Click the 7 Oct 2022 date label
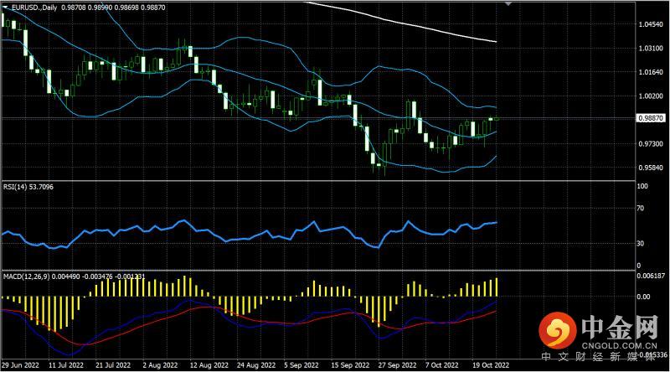This screenshot has height=372, width=670. [x=442, y=365]
